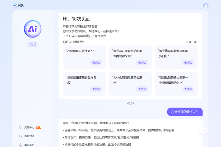Click the text '恭喜你成为新搜索的体验官'
The image size is (221, 147).
click(80, 26)
